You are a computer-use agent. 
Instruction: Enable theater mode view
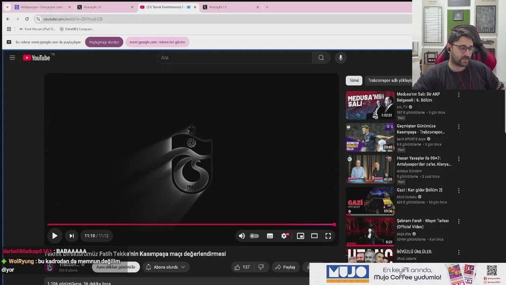tap(314, 236)
